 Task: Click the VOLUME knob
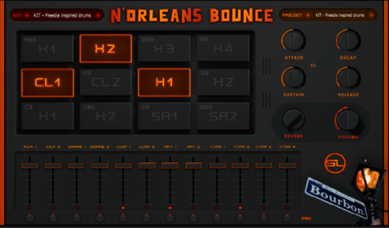click(x=348, y=120)
